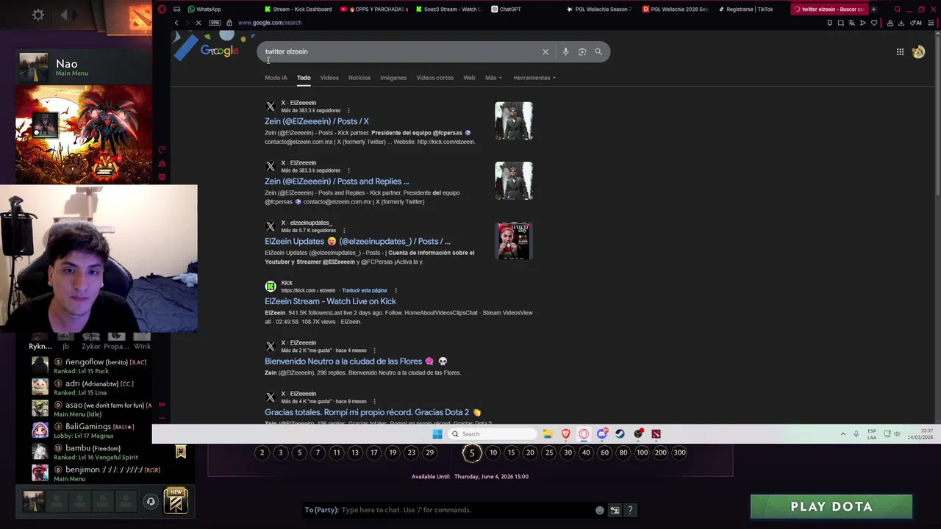Viewport: 941px width, 529px height.
Task: Click Nao profile name
Action: [66, 64]
